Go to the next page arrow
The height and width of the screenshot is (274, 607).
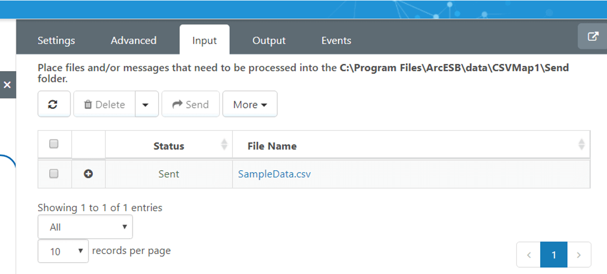579,255
